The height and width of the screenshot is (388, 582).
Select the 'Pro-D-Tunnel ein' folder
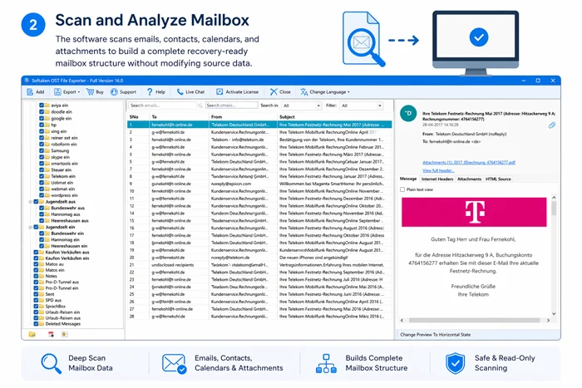coord(62,287)
